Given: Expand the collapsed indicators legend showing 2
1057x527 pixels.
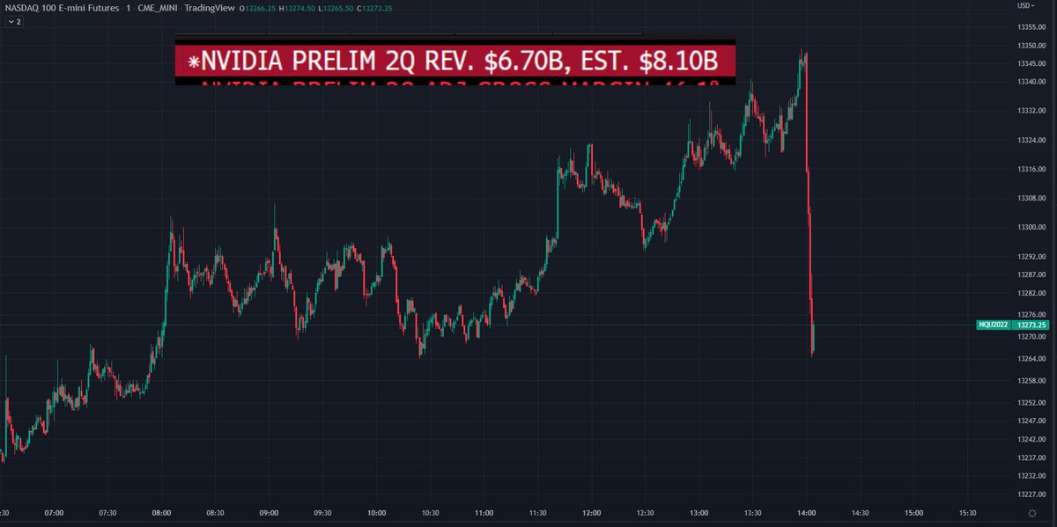Looking at the screenshot, I should pos(15,21).
